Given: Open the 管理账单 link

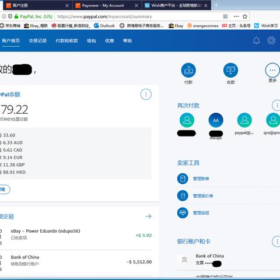Looking at the screenshot, I should pyautogui.click(x=201, y=178).
